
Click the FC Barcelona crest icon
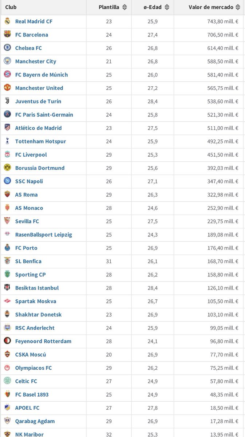[x=7, y=35]
